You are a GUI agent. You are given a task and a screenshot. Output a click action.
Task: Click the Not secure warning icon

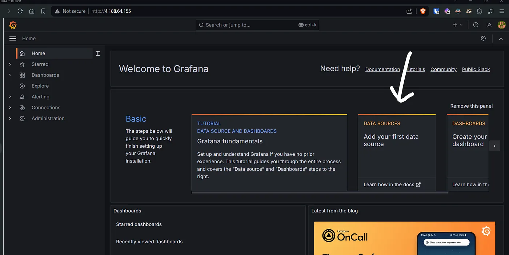(57, 11)
